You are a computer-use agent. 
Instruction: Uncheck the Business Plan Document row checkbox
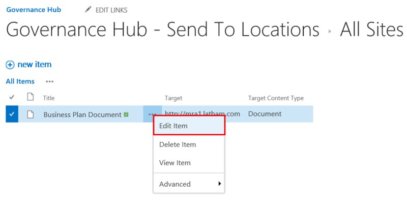tap(12, 114)
